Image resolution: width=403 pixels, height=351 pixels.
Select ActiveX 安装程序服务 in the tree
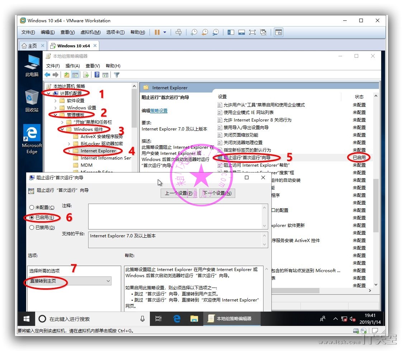[x=102, y=137]
